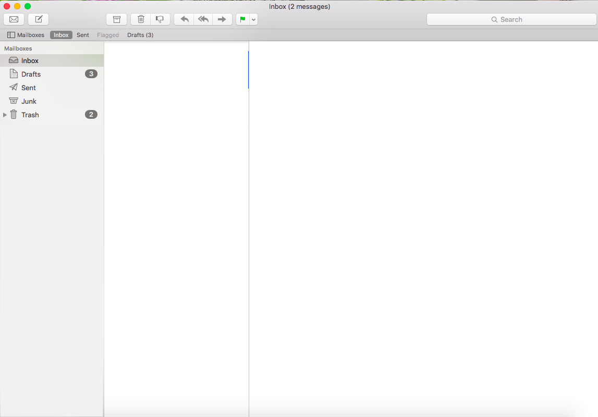Mark message as junk with thumbs-down
The image size is (598, 417).
click(160, 19)
